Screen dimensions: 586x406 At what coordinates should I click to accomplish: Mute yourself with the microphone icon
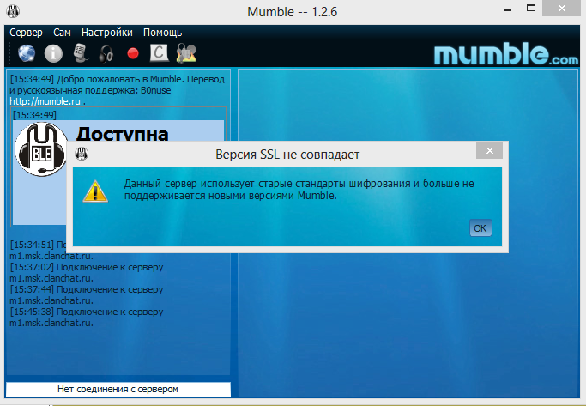80,53
